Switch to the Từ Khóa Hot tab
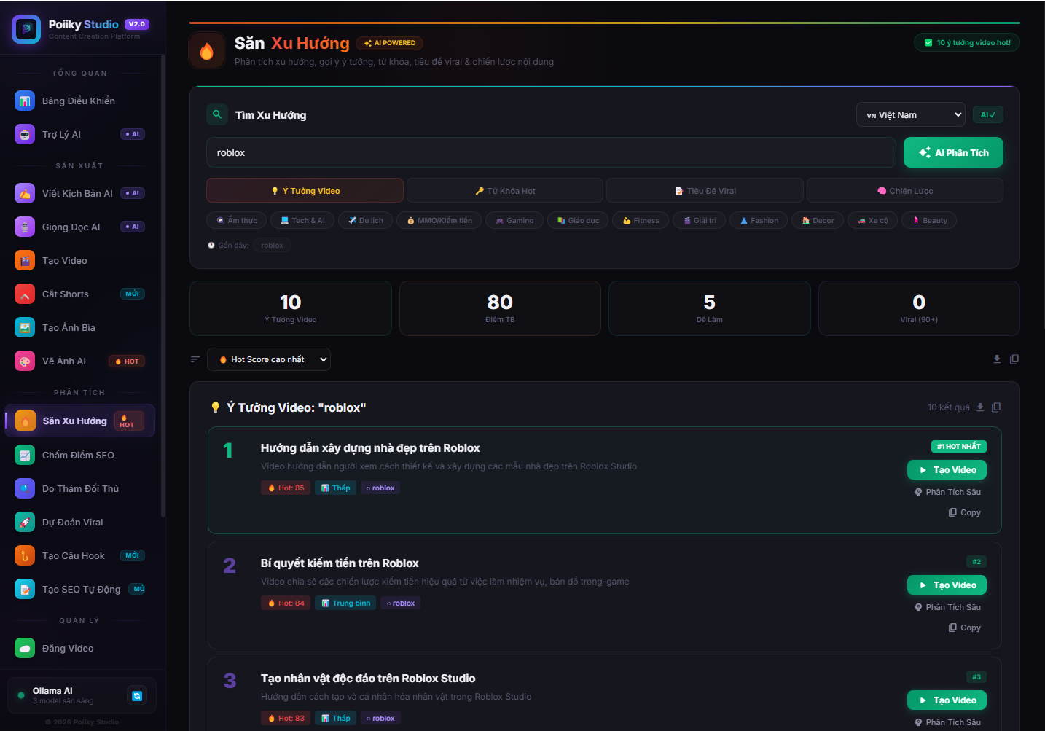1045x731 pixels. click(x=505, y=191)
